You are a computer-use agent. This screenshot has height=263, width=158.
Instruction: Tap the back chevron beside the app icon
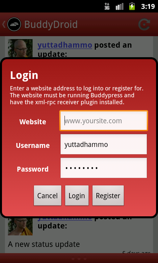click(x=4, y=24)
